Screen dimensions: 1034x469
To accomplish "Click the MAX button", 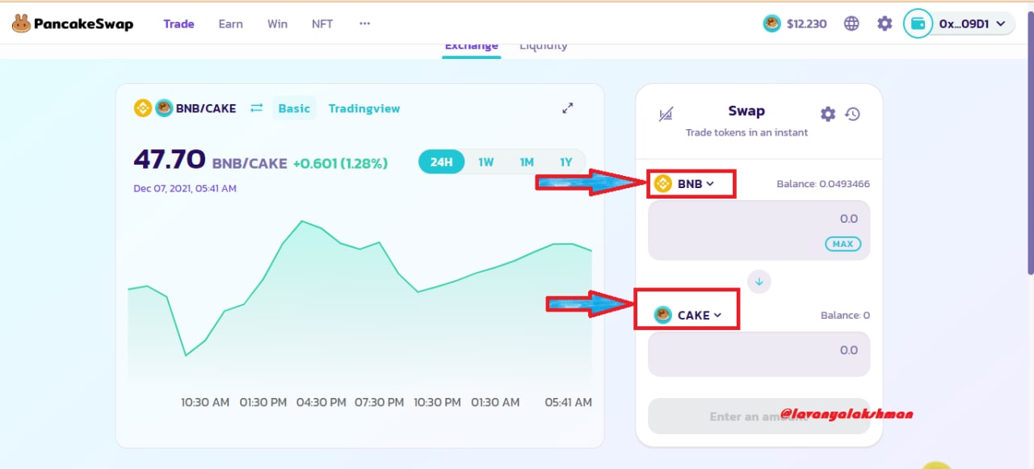I will tap(843, 244).
